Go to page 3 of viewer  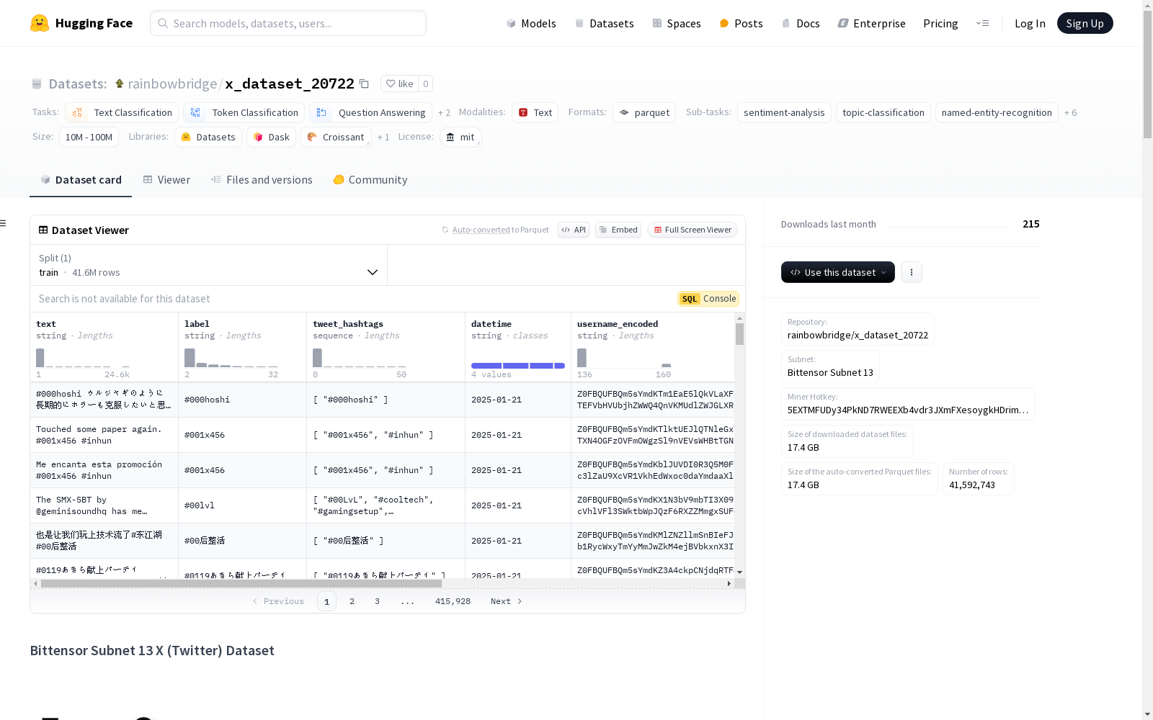(377, 601)
